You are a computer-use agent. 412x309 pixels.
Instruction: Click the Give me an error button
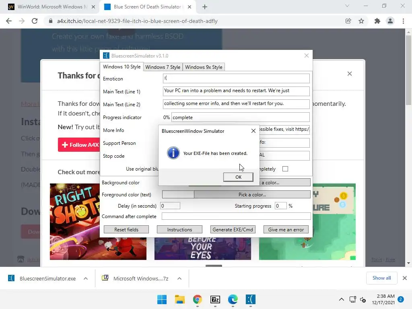click(x=286, y=229)
